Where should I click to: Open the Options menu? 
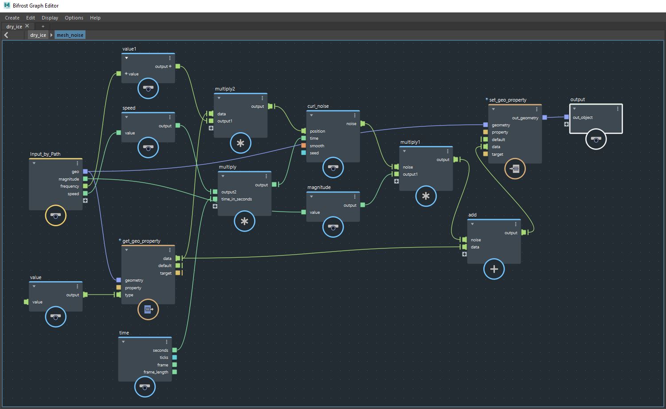tap(74, 18)
